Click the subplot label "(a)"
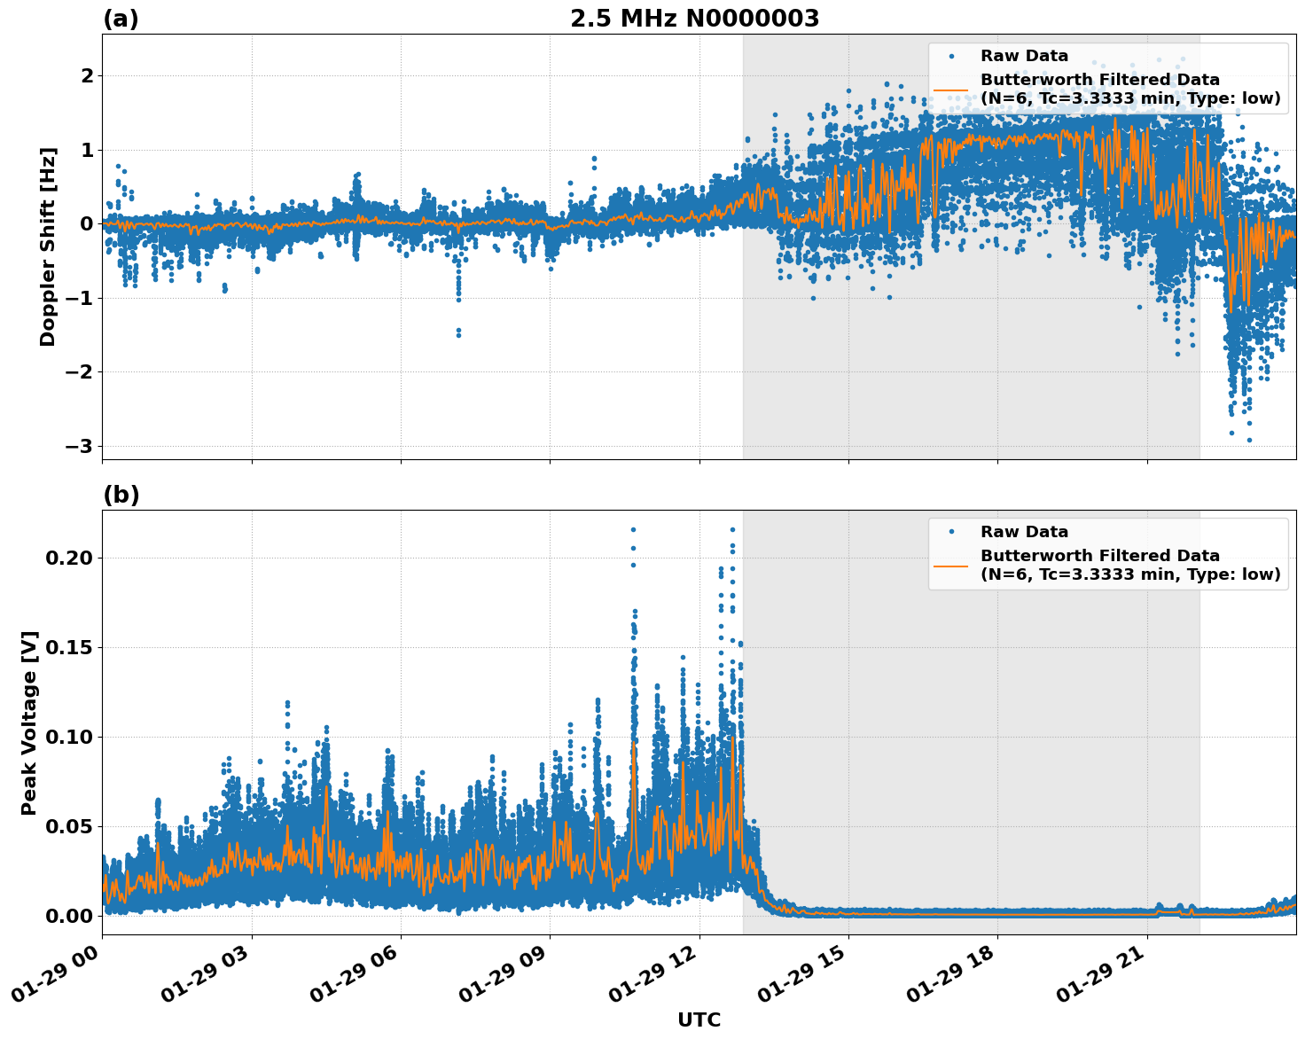 (121, 17)
